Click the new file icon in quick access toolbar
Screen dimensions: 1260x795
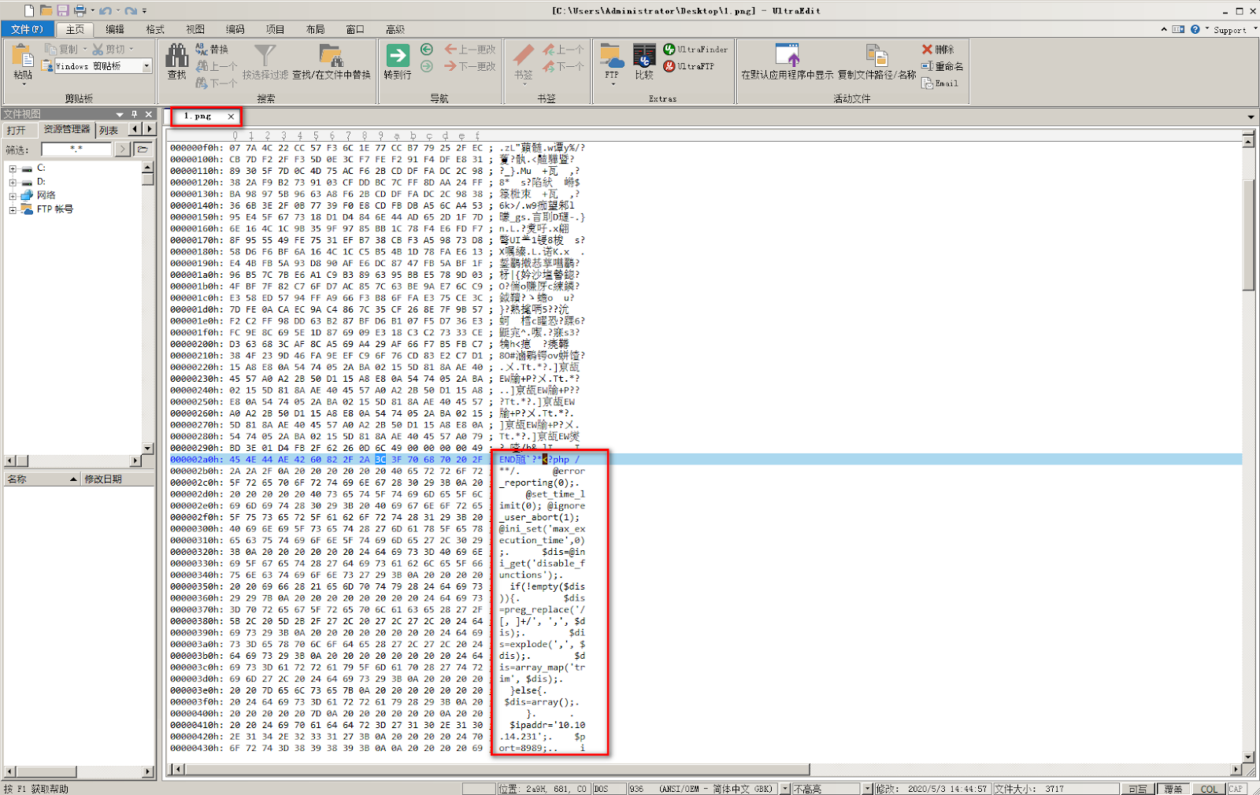point(29,10)
